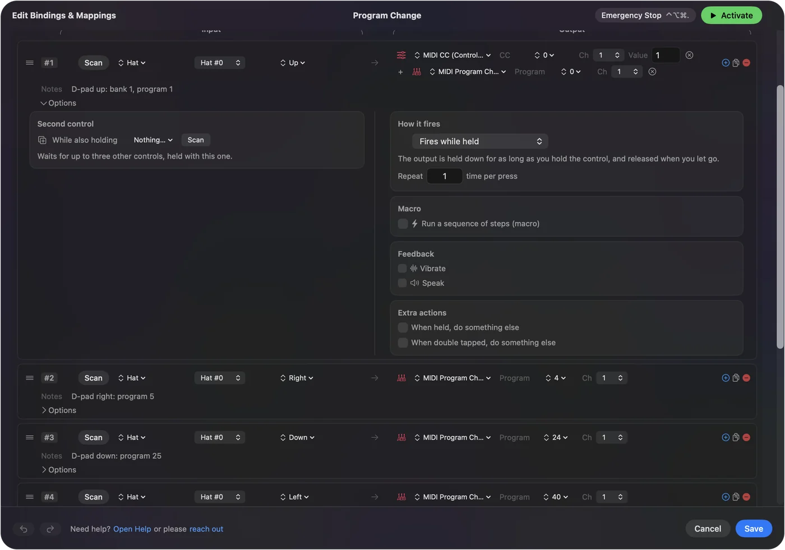
Task: Open the Fires while held dropdown
Action: pyautogui.click(x=480, y=141)
